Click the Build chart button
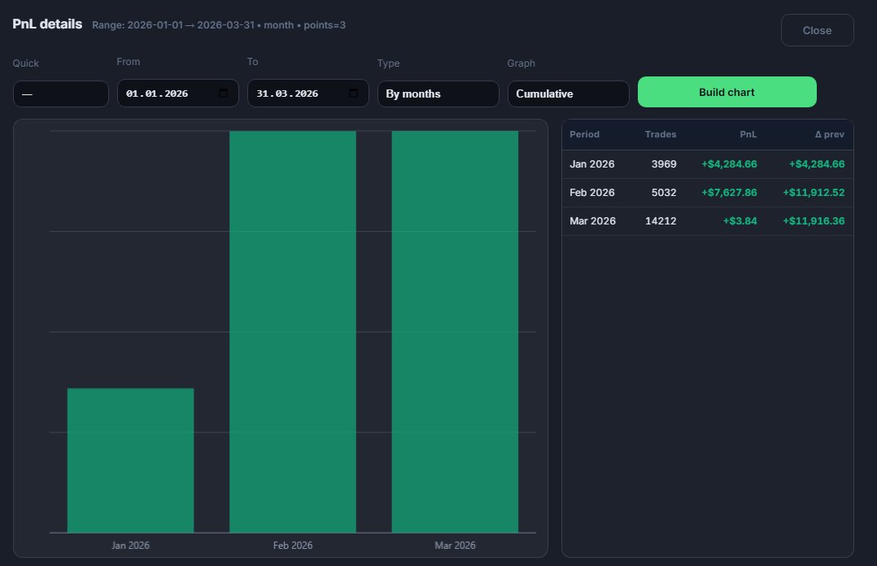The height and width of the screenshot is (566, 877). pyautogui.click(x=726, y=92)
